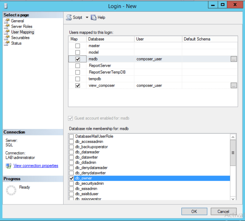Open the Securables page
Image resolution: width=245 pixels, height=221 pixels.
click(20, 38)
